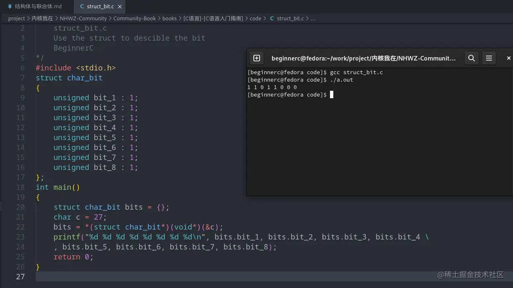Open a new terminal tab with plus icon
This screenshot has height=288, width=513.
[257, 58]
